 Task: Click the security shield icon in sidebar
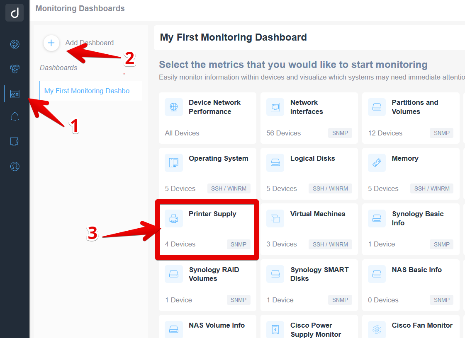tap(15, 141)
